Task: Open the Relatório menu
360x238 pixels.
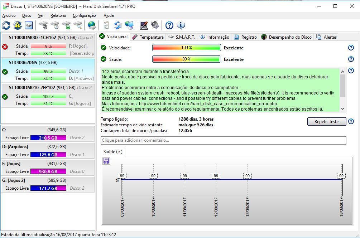Action: coord(58,15)
